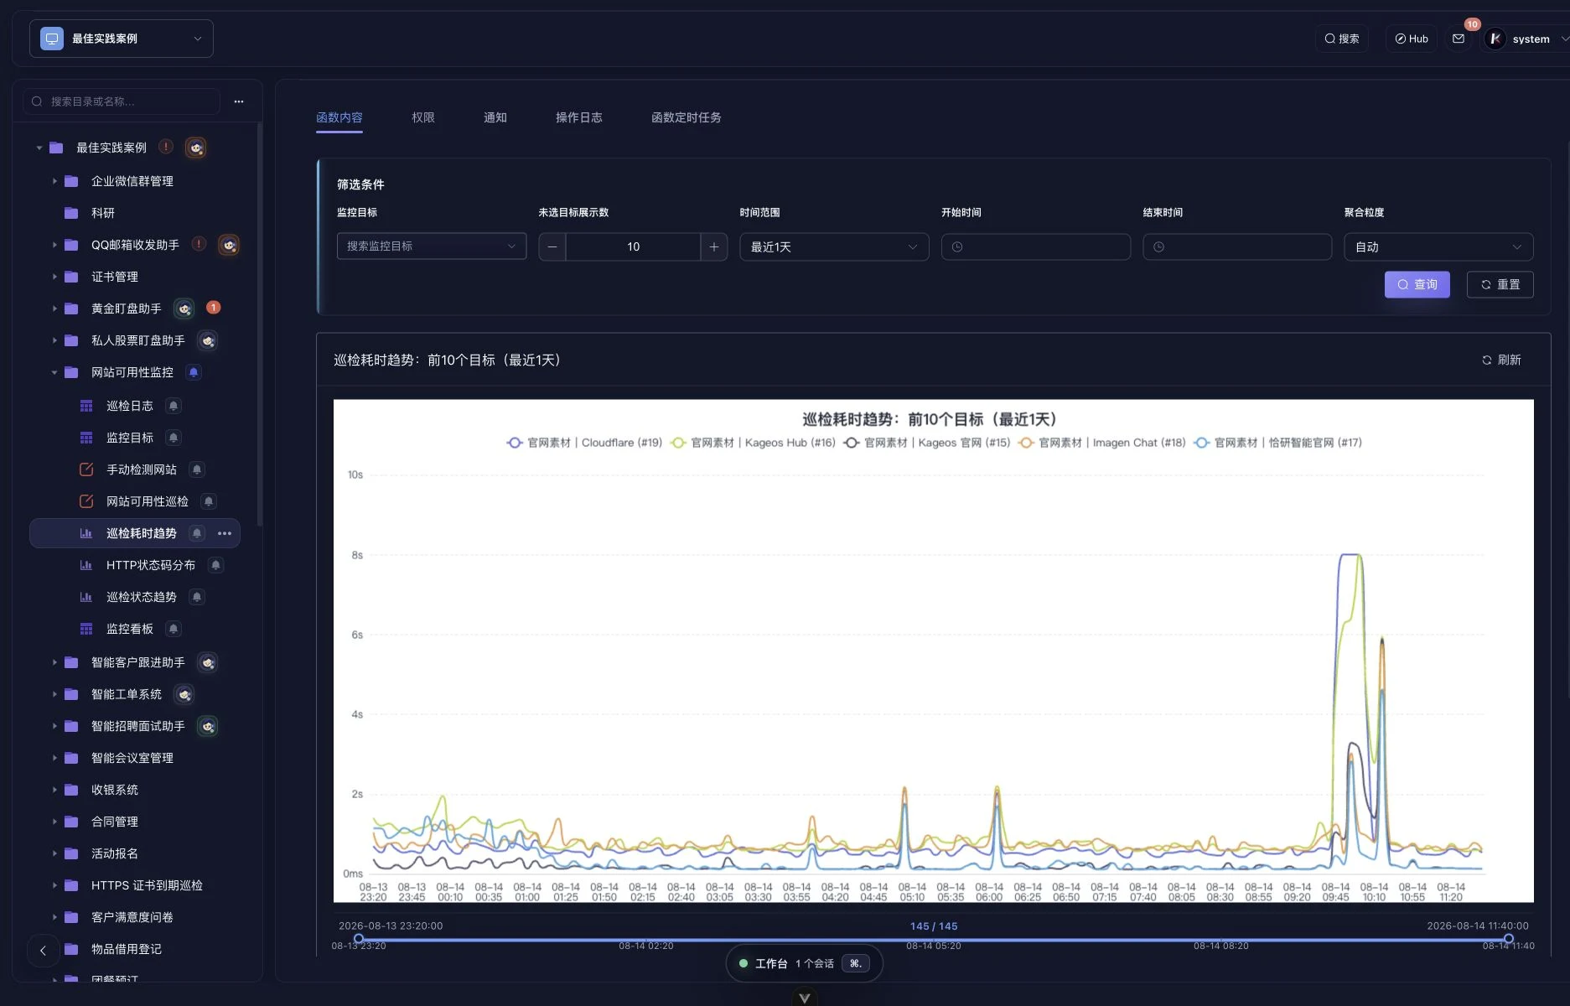This screenshot has height=1006, width=1570.
Task: Toggle the bell beside HTTP状态码分布
Action: pos(215,565)
